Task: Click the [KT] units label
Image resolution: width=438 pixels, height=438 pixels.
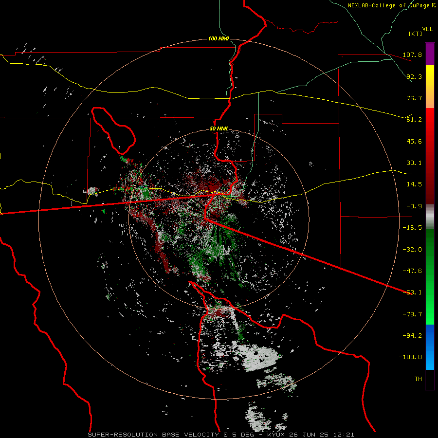Action: click(415, 34)
